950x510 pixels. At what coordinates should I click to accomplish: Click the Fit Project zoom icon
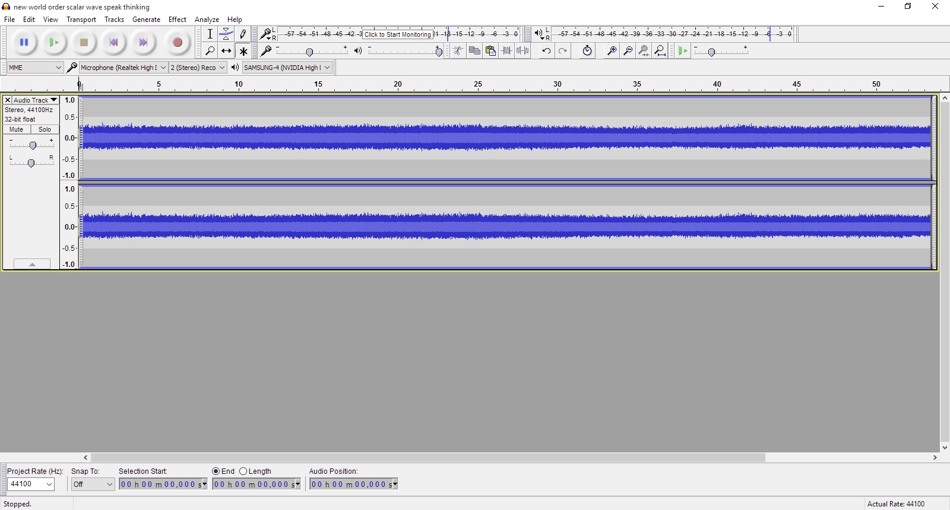coord(660,51)
